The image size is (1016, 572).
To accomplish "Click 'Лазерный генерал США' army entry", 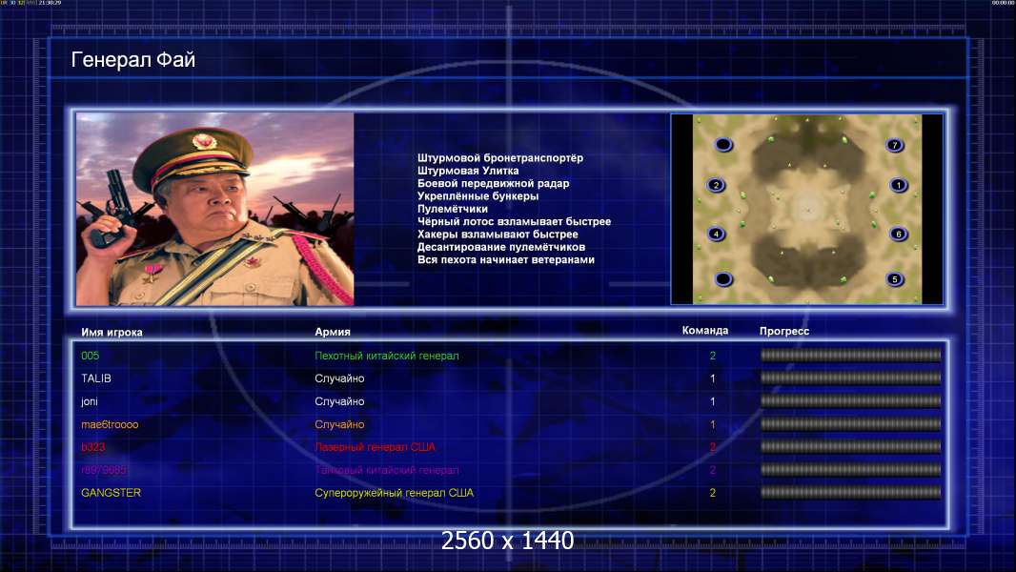I will 375,447.
